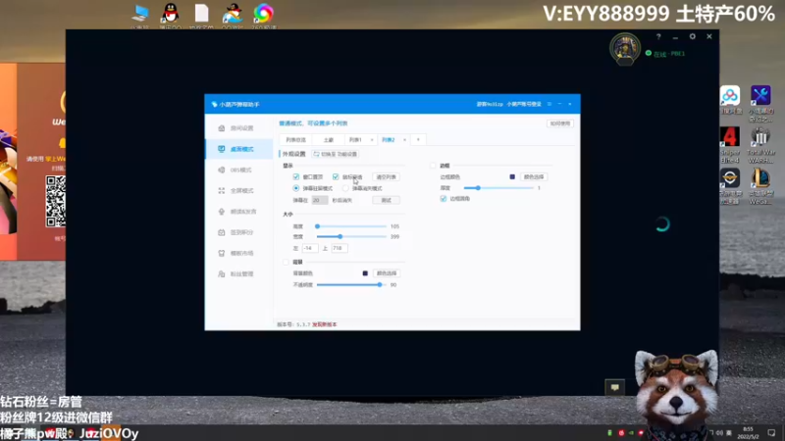Close the 列表2 tab with its x

click(x=404, y=140)
